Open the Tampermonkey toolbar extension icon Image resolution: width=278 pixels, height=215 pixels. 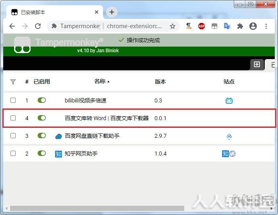click(x=214, y=26)
